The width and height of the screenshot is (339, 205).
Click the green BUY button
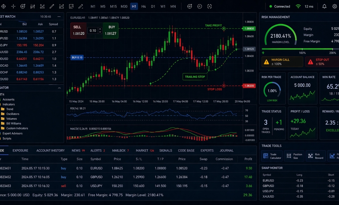[x=110, y=30]
